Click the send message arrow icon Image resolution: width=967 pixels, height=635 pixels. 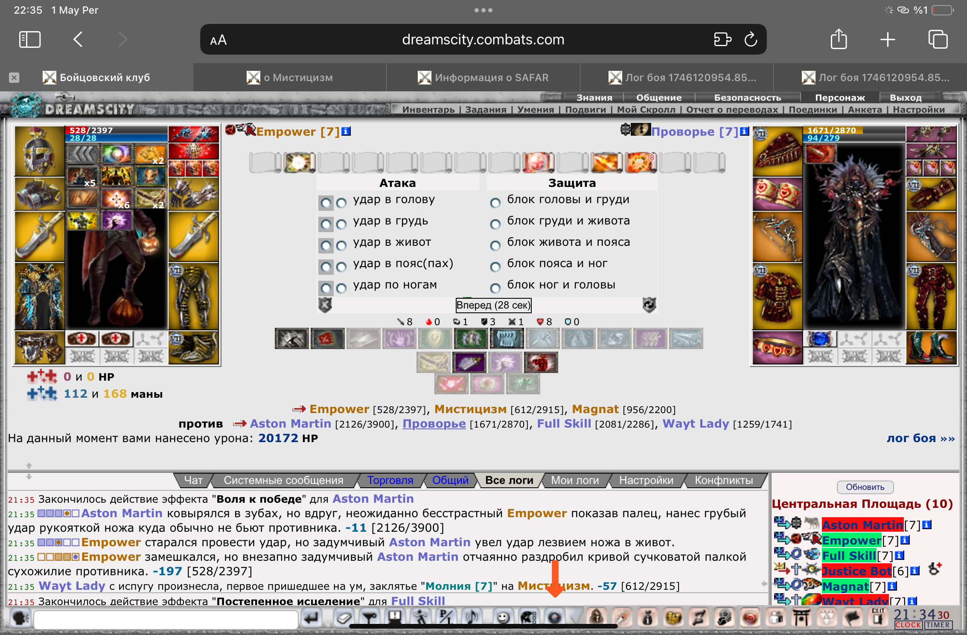tap(312, 618)
